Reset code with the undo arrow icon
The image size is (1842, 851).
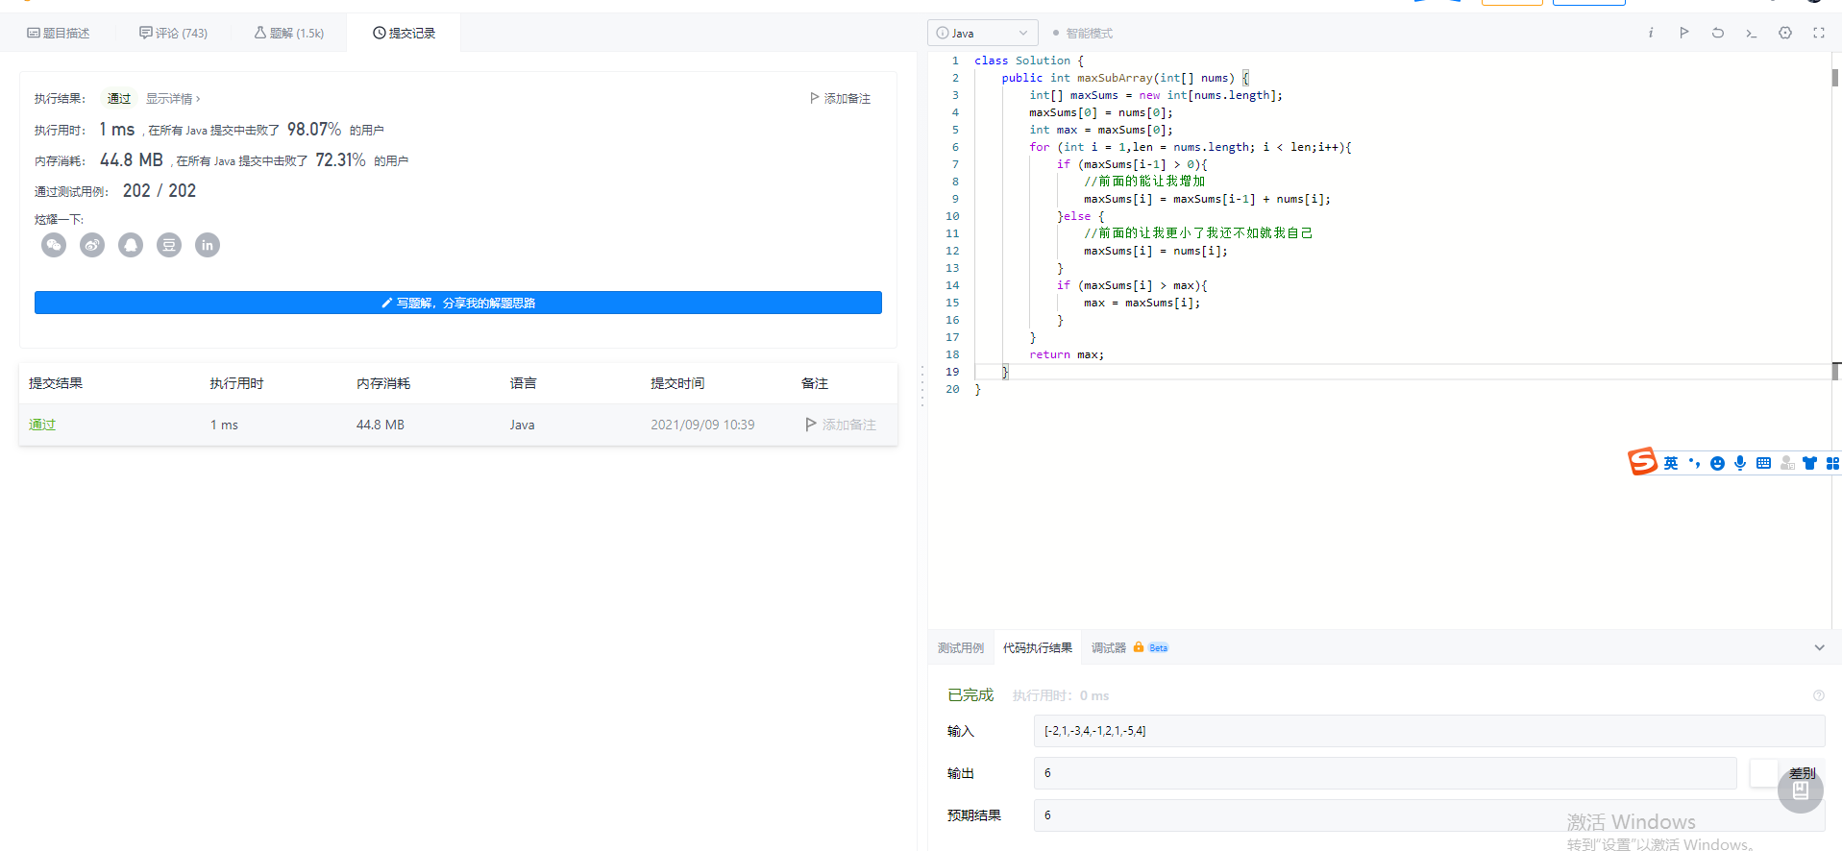pos(1718,33)
